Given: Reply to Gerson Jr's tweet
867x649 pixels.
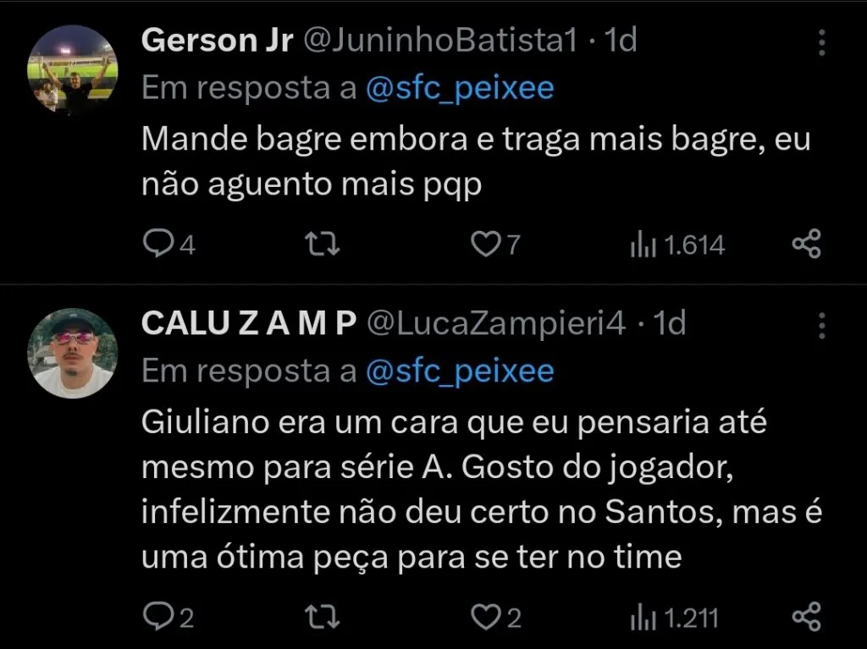Looking at the screenshot, I should pyautogui.click(x=162, y=245).
